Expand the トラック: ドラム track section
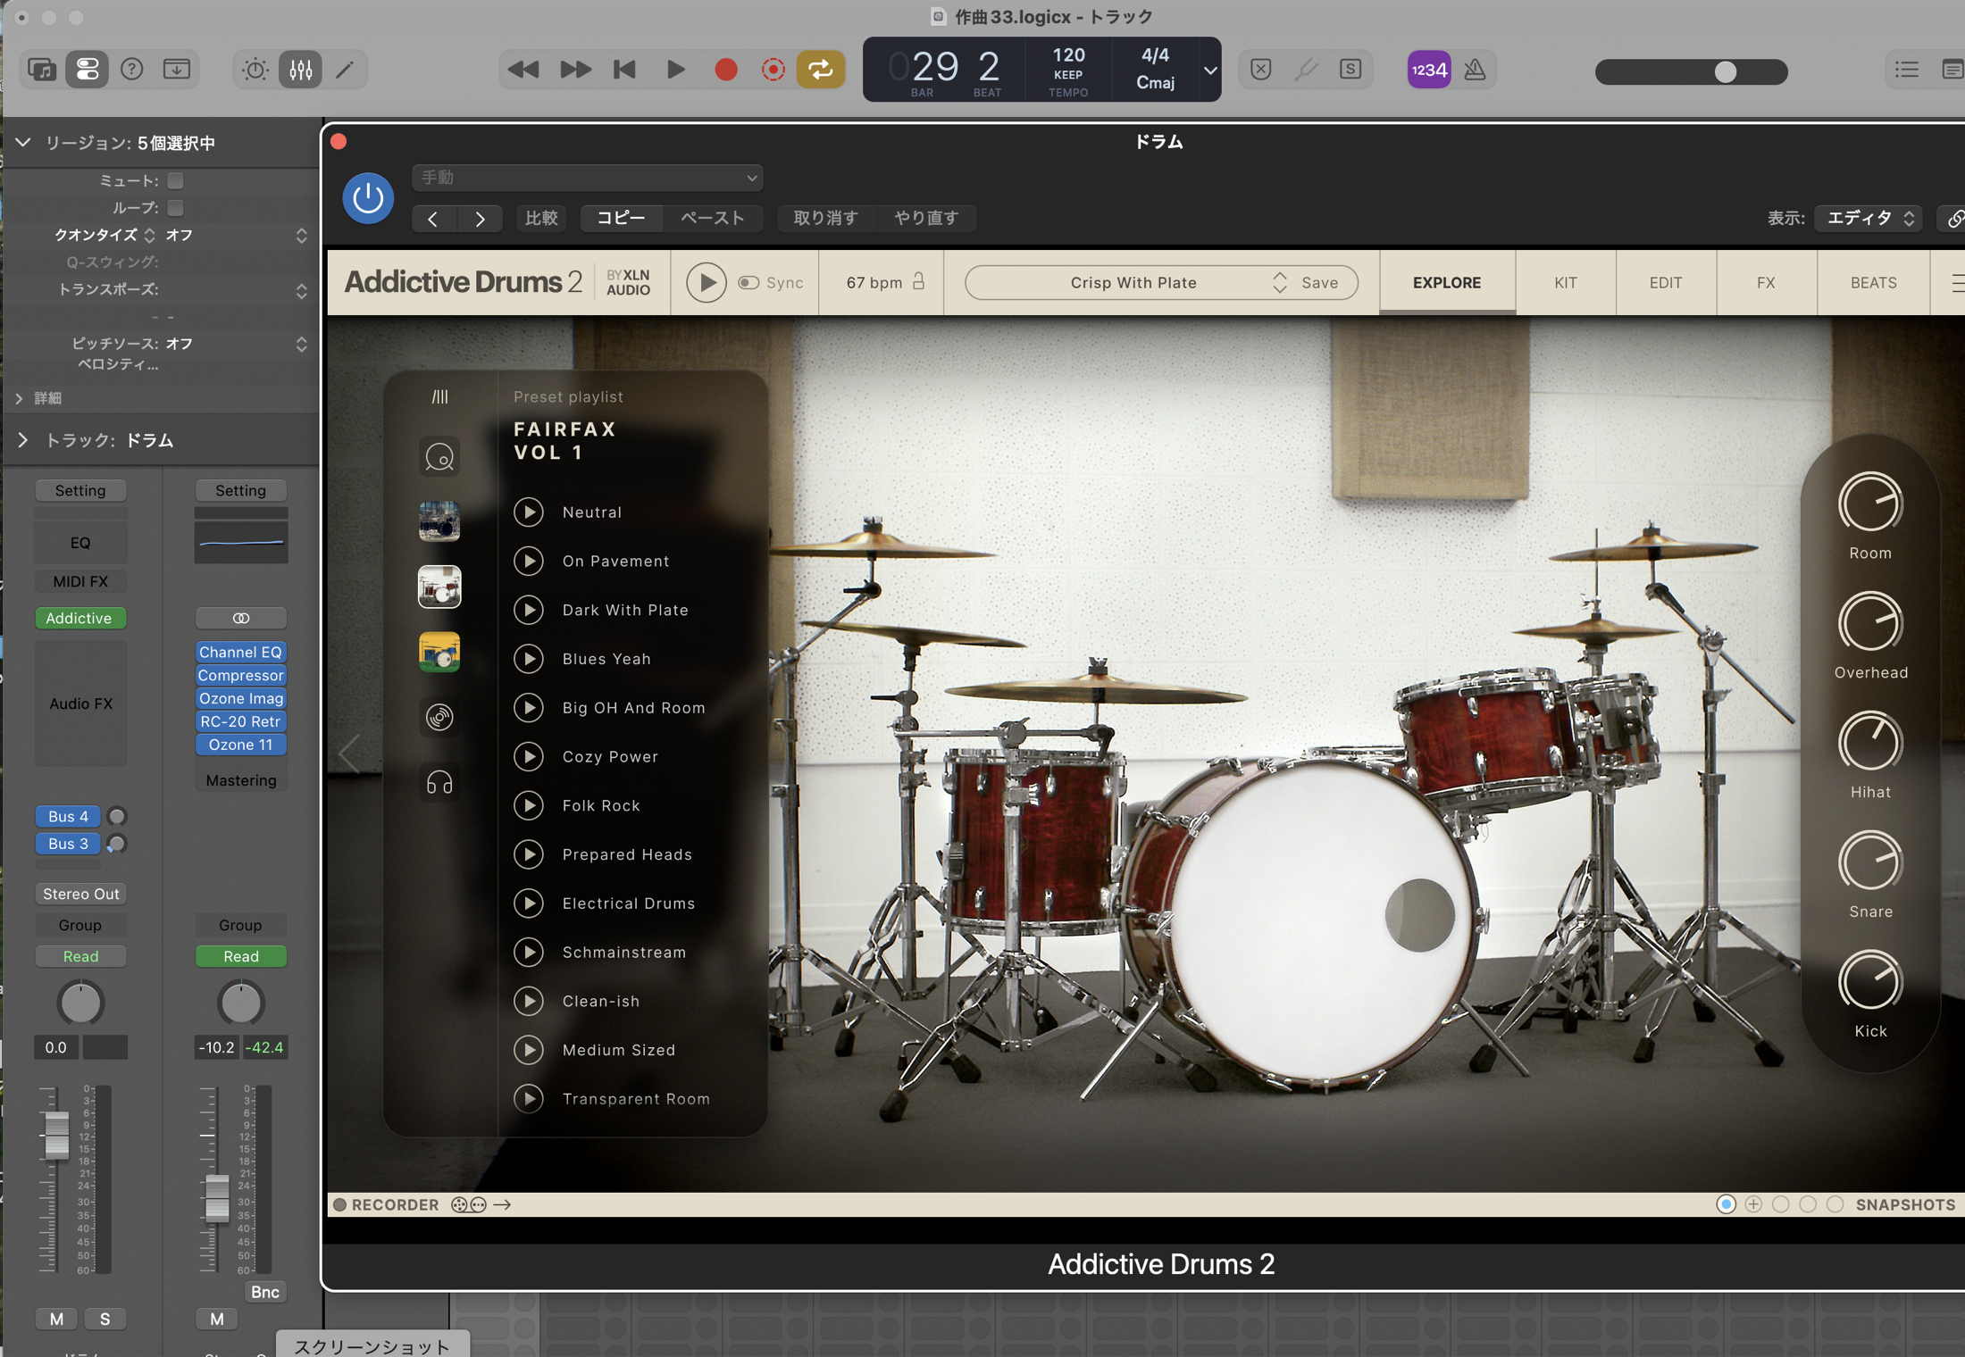The width and height of the screenshot is (1965, 1357). [23, 440]
